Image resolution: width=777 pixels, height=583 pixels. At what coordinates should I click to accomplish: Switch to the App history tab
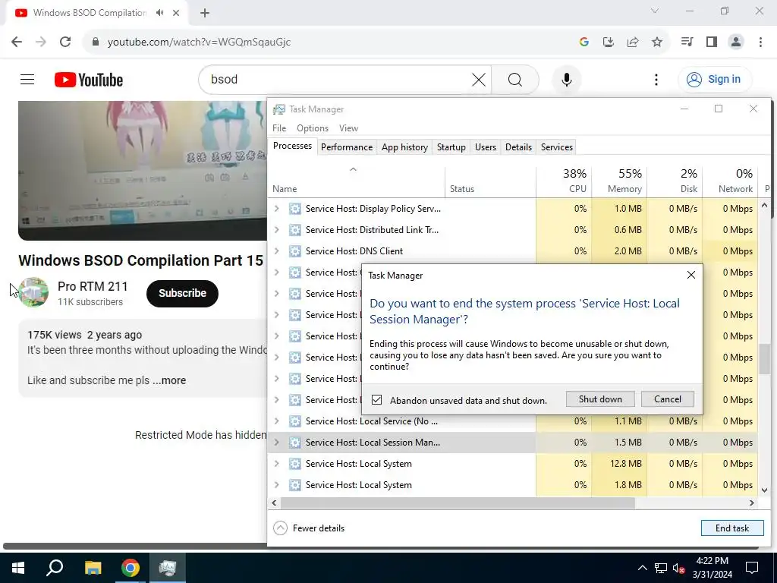point(404,147)
